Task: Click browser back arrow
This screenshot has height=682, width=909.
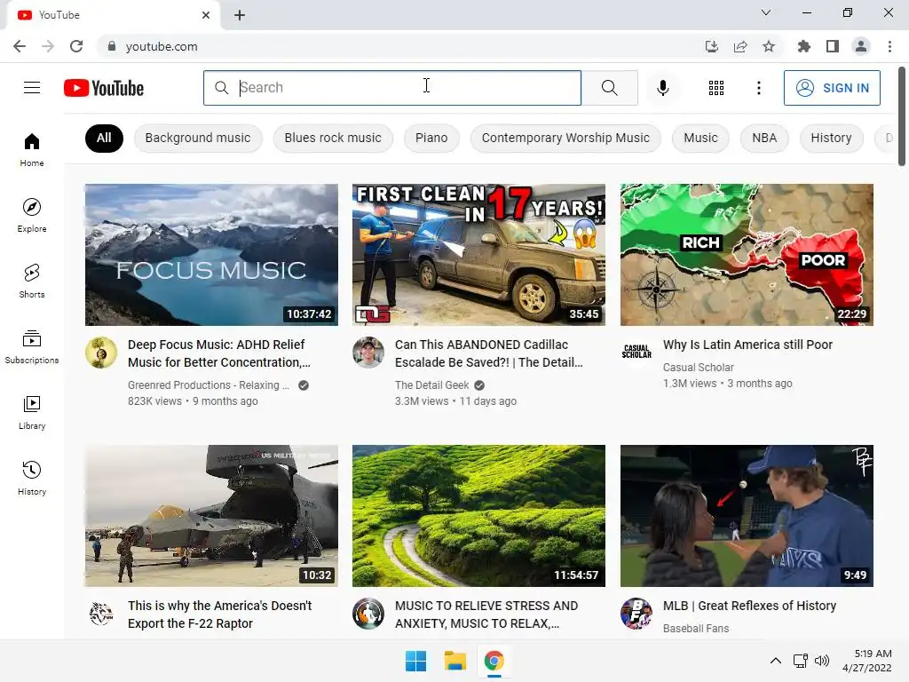Action: pos(20,46)
